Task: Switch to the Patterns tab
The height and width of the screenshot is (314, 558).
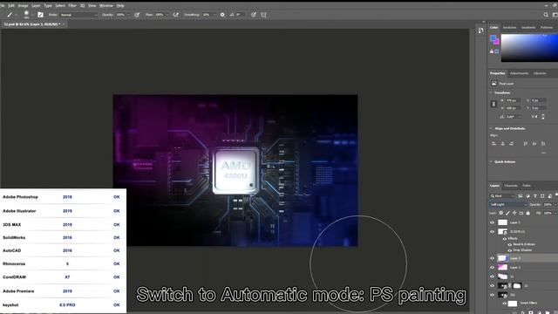Action: click(547, 27)
